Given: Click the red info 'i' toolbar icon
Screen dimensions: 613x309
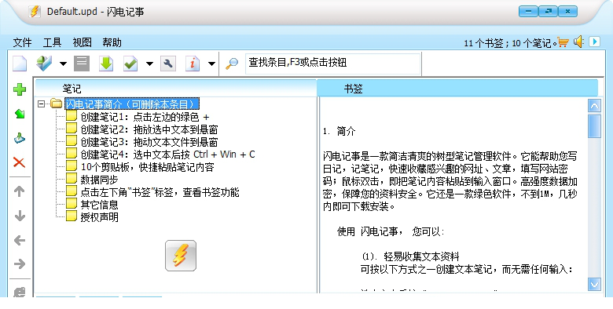Looking at the screenshot, I should tap(193, 64).
